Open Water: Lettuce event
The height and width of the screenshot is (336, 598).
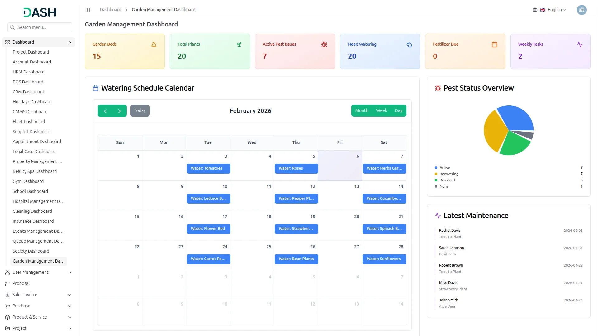point(208,199)
